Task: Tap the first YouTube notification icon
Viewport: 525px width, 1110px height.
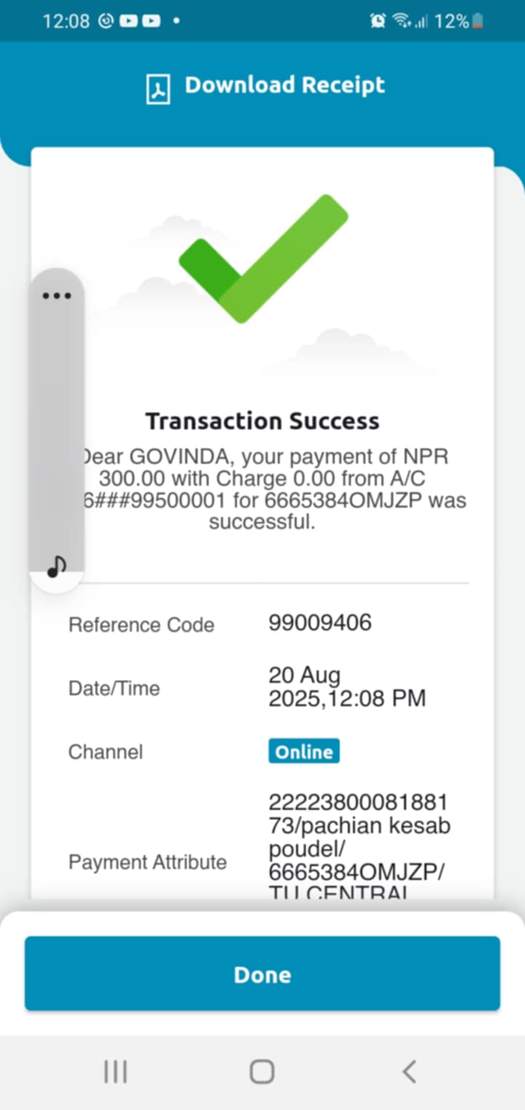Action: pos(128,21)
